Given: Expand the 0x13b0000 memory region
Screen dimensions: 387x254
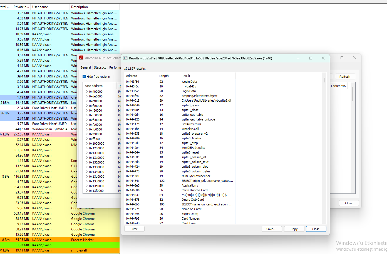Looking at the screenshot, I should (x=87, y=177).
